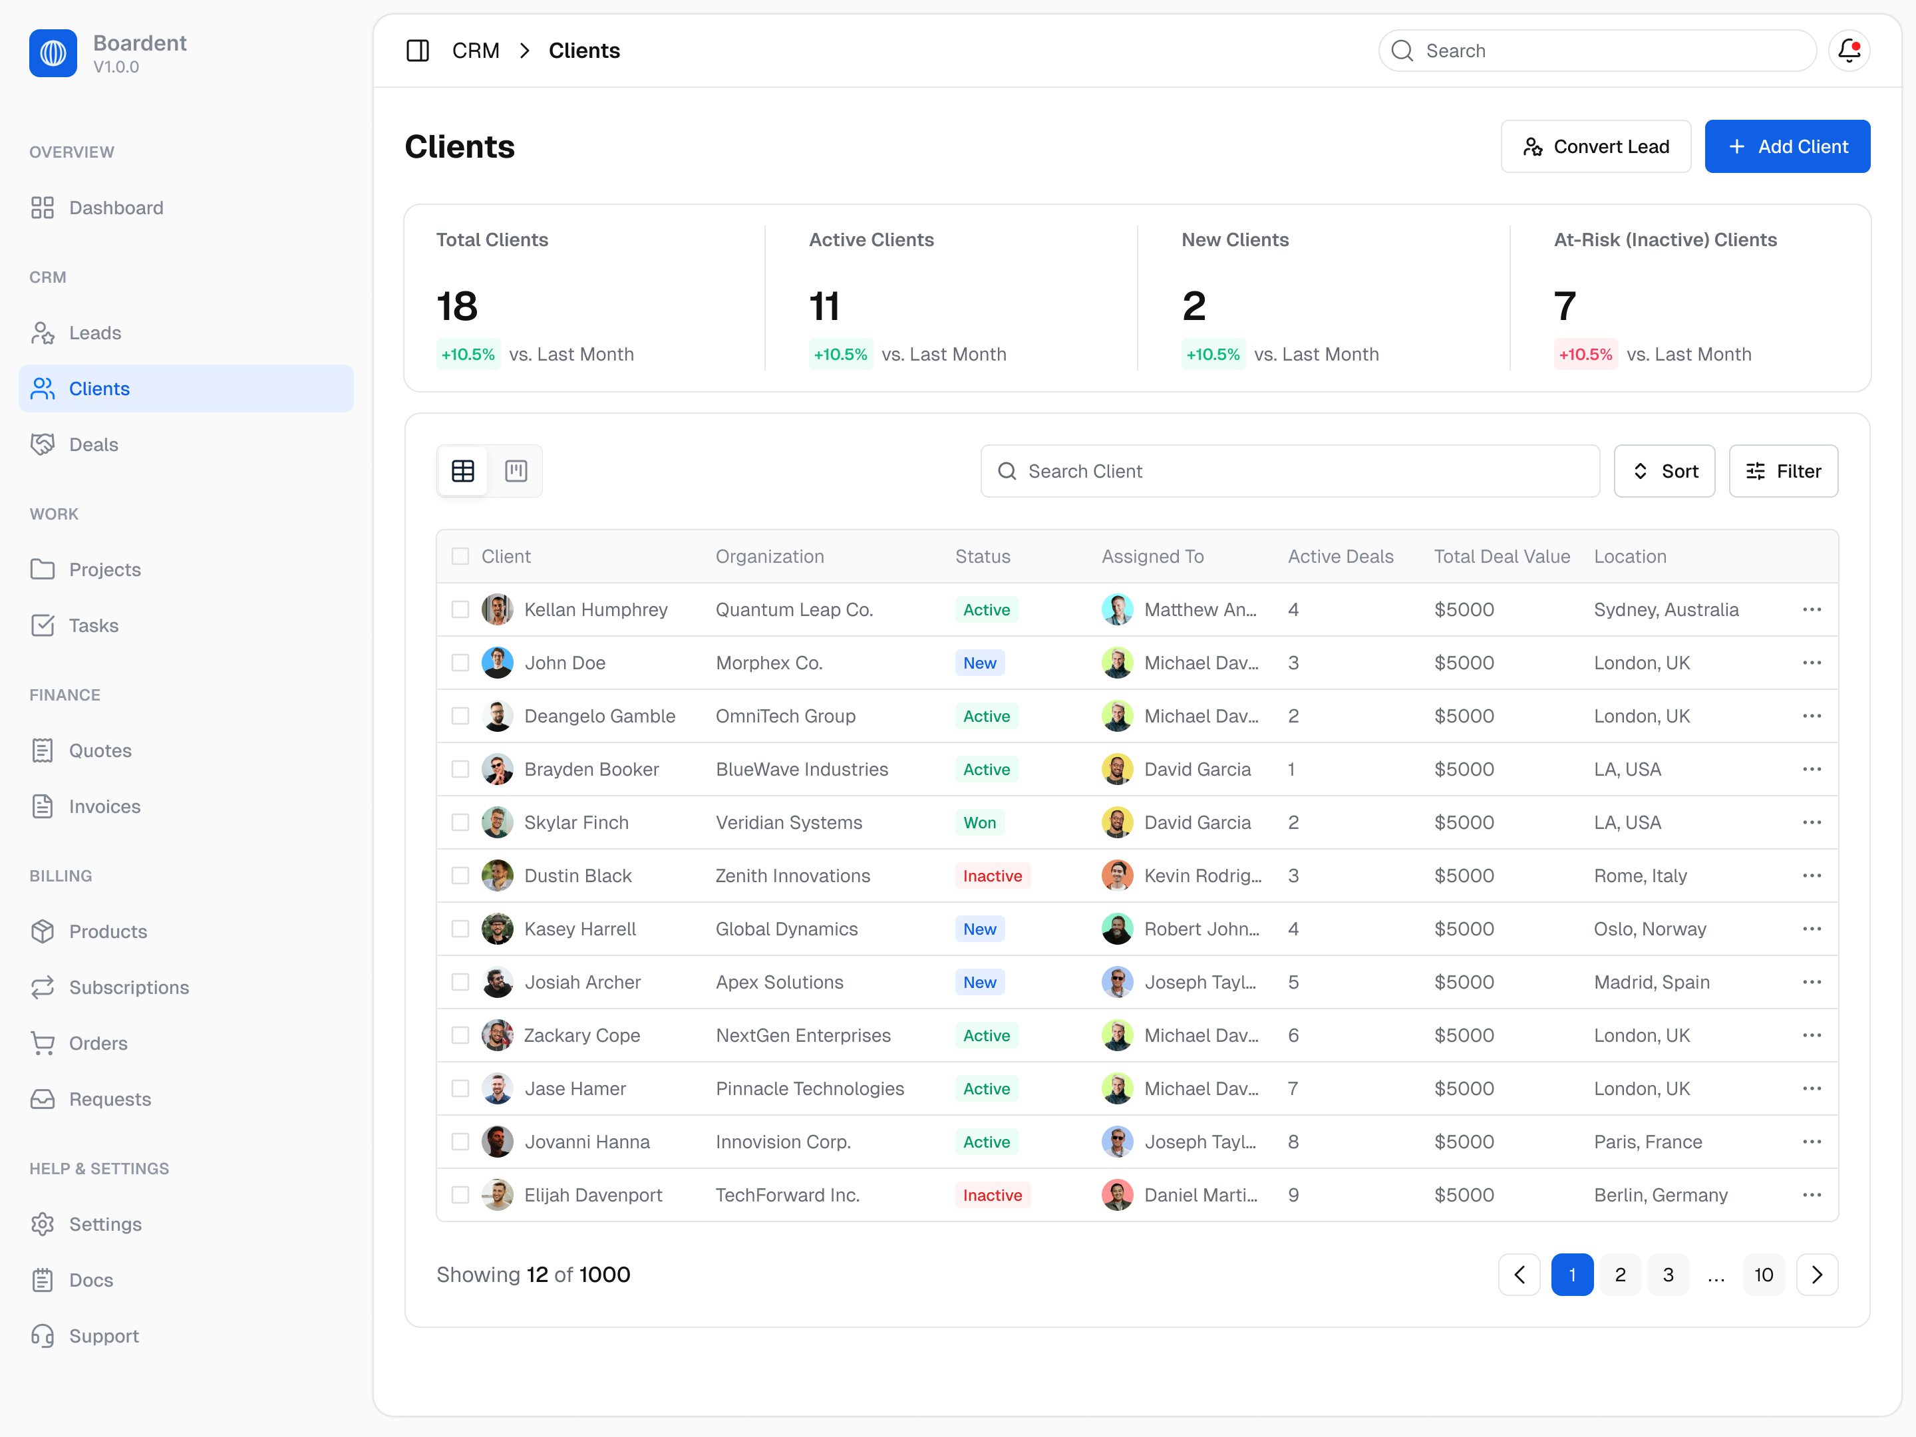Open the notifications bell

[x=1848, y=51]
